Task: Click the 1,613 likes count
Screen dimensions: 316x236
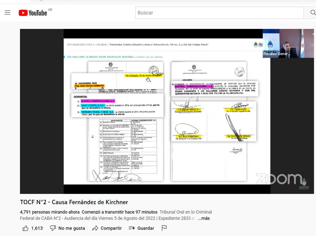Action: [37, 228]
